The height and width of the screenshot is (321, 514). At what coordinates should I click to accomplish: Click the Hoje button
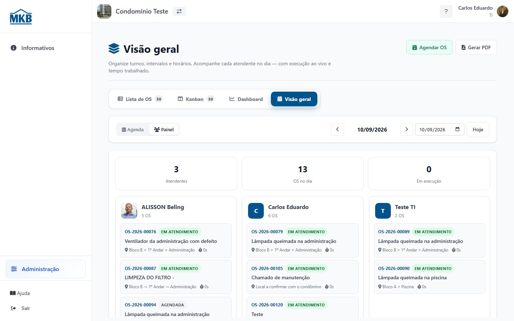click(x=478, y=129)
